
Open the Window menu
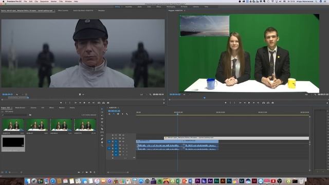68,2
